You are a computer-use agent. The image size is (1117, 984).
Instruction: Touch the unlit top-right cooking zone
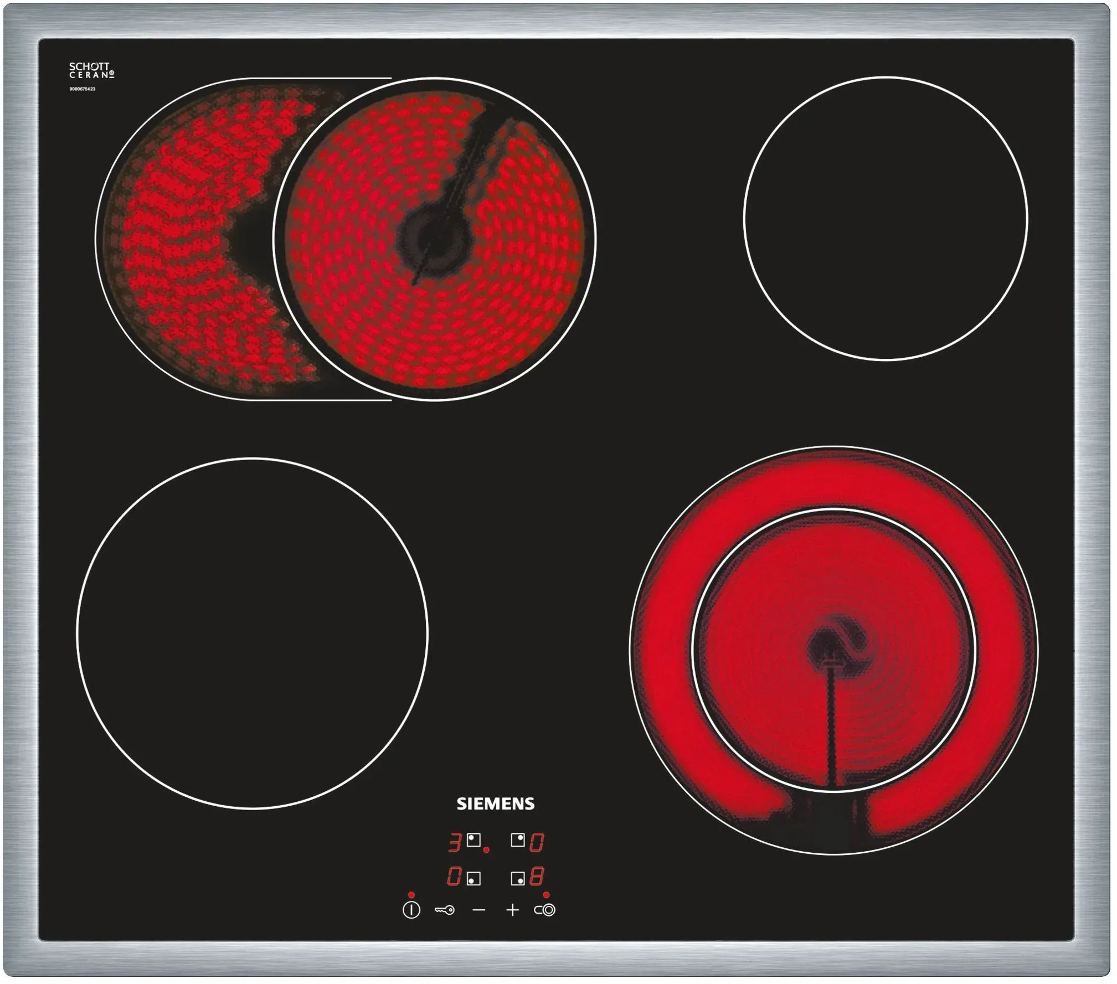tap(885, 219)
